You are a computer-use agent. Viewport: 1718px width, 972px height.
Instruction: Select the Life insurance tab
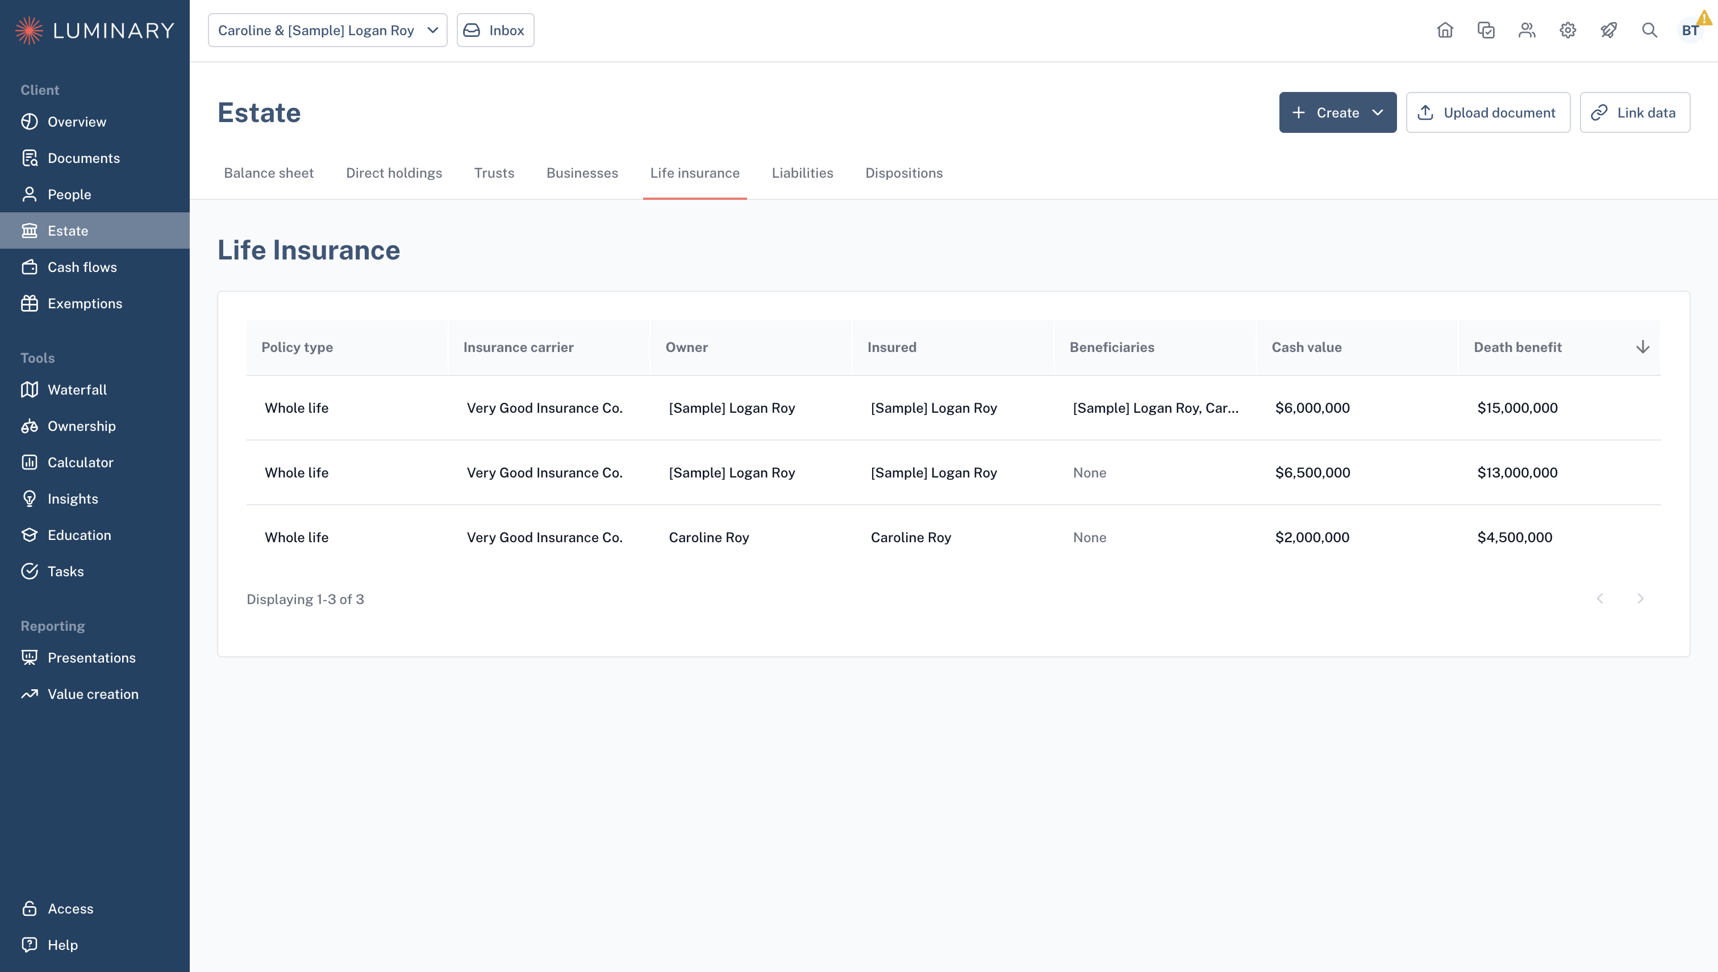click(x=695, y=173)
